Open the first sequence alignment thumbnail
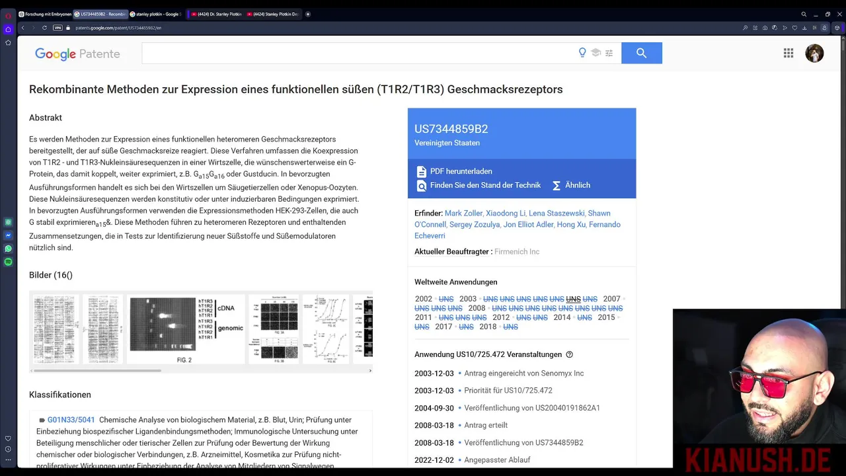The image size is (846, 476). tap(56, 329)
